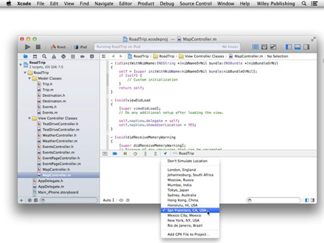Select Main_iPhone.storyboard file

click(58, 192)
